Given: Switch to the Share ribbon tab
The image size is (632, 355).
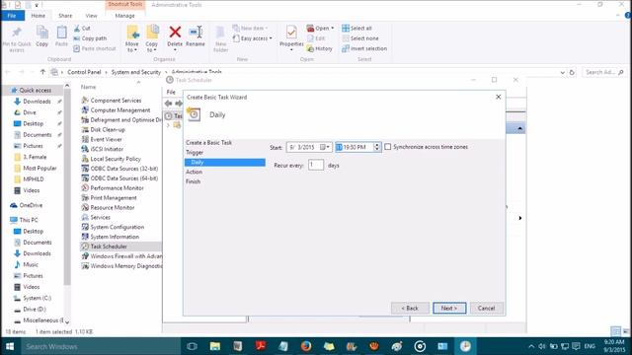Looking at the screenshot, I should 65,16.
